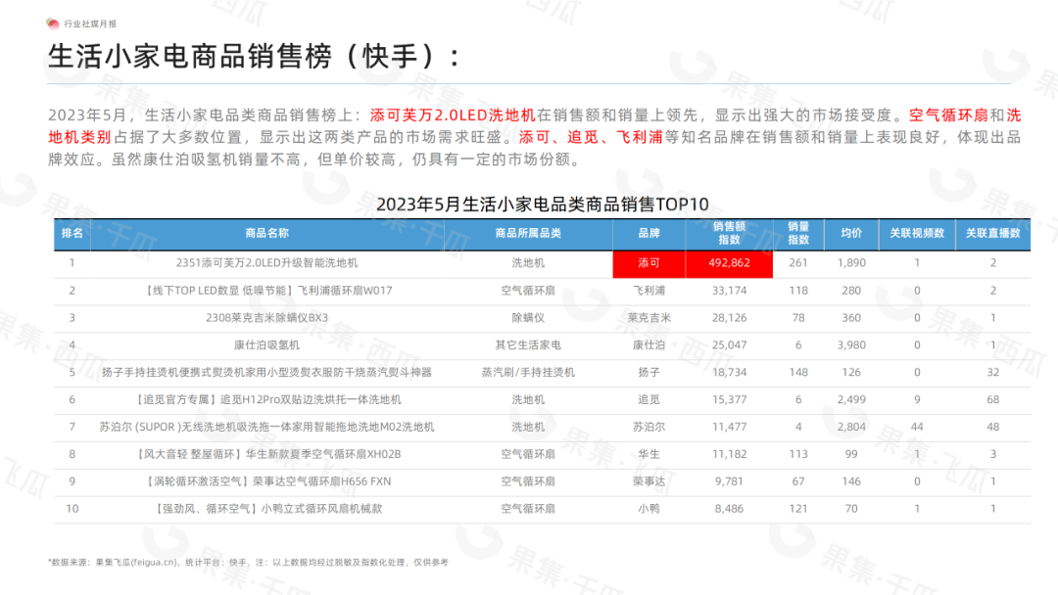Click the 行业社媒月报 label

pos(90,23)
